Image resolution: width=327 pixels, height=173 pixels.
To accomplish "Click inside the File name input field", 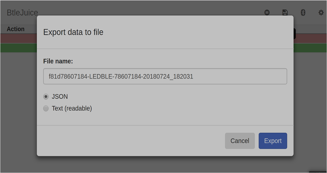I will coord(165,76).
